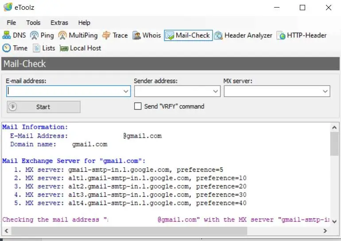Open the Local Host tool
This screenshot has width=341, height=241.
point(80,48)
